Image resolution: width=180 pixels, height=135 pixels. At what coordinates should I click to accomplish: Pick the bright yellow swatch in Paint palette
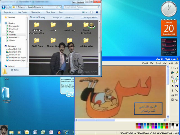point(164,127)
